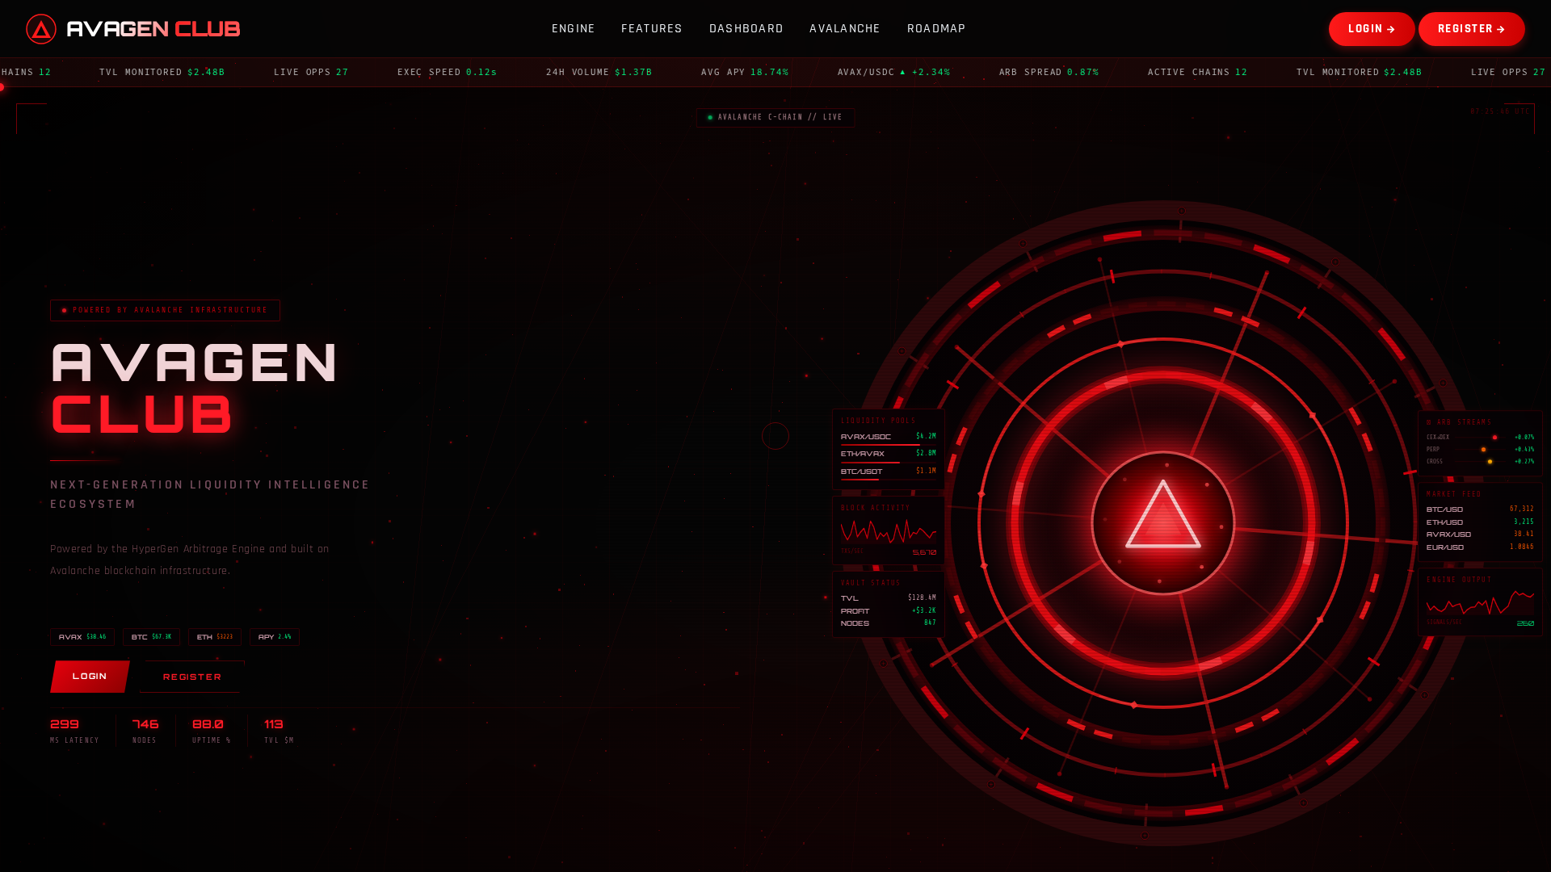Image resolution: width=1551 pixels, height=872 pixels.
Task: Click the AVAX/USDC liquidity pool bar
Action: coord(889,445)
